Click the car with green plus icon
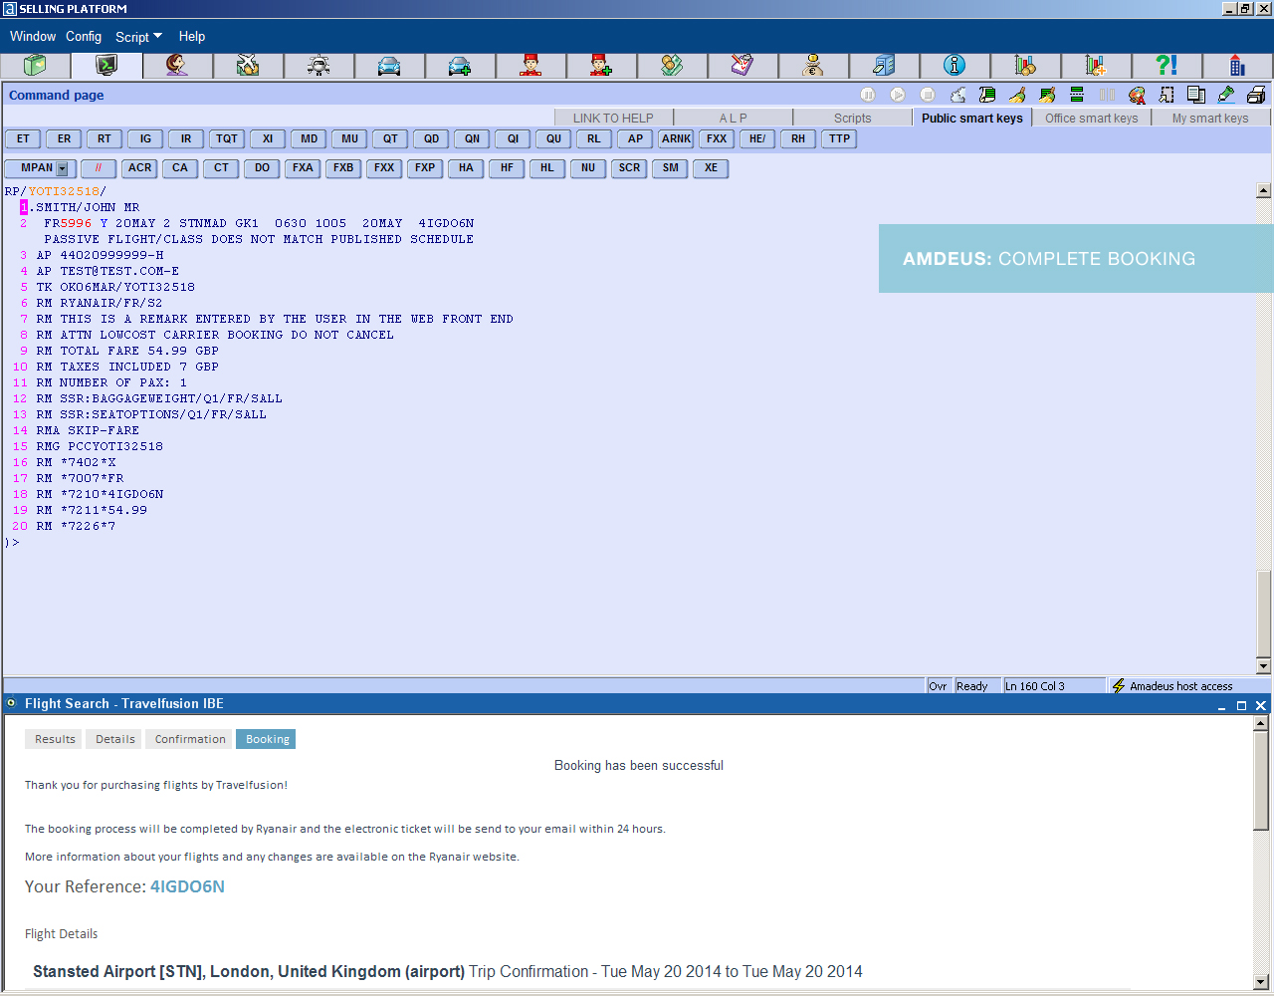 460,66
